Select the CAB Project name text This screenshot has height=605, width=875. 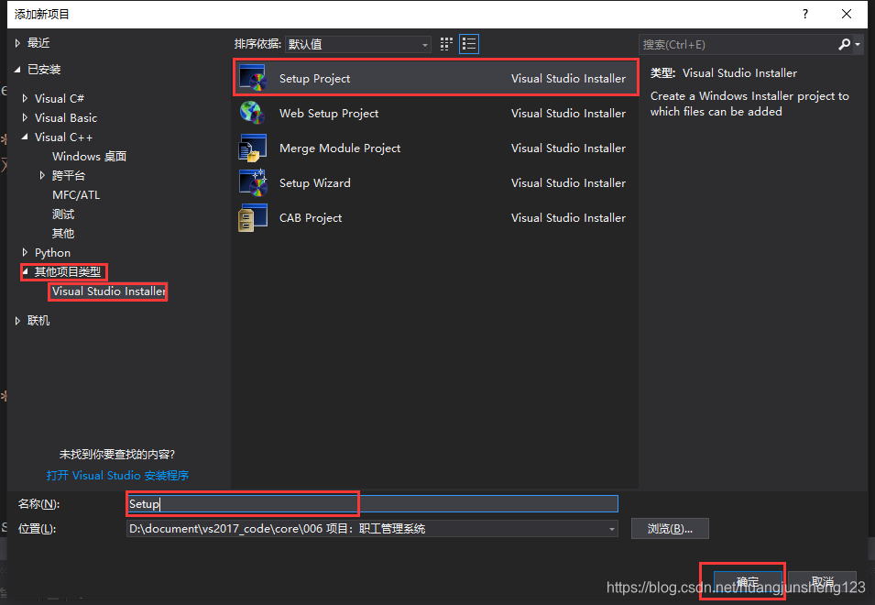click(x=311, y=217)
